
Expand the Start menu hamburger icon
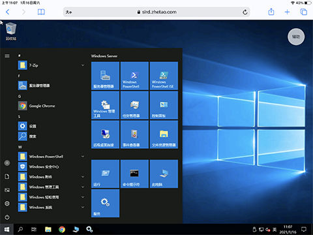click(7, 56)
